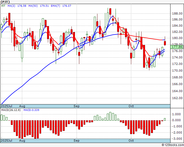Click the 182.00 price axis label
The height and width of the screenshot is (147, 184).
point(177,32)
